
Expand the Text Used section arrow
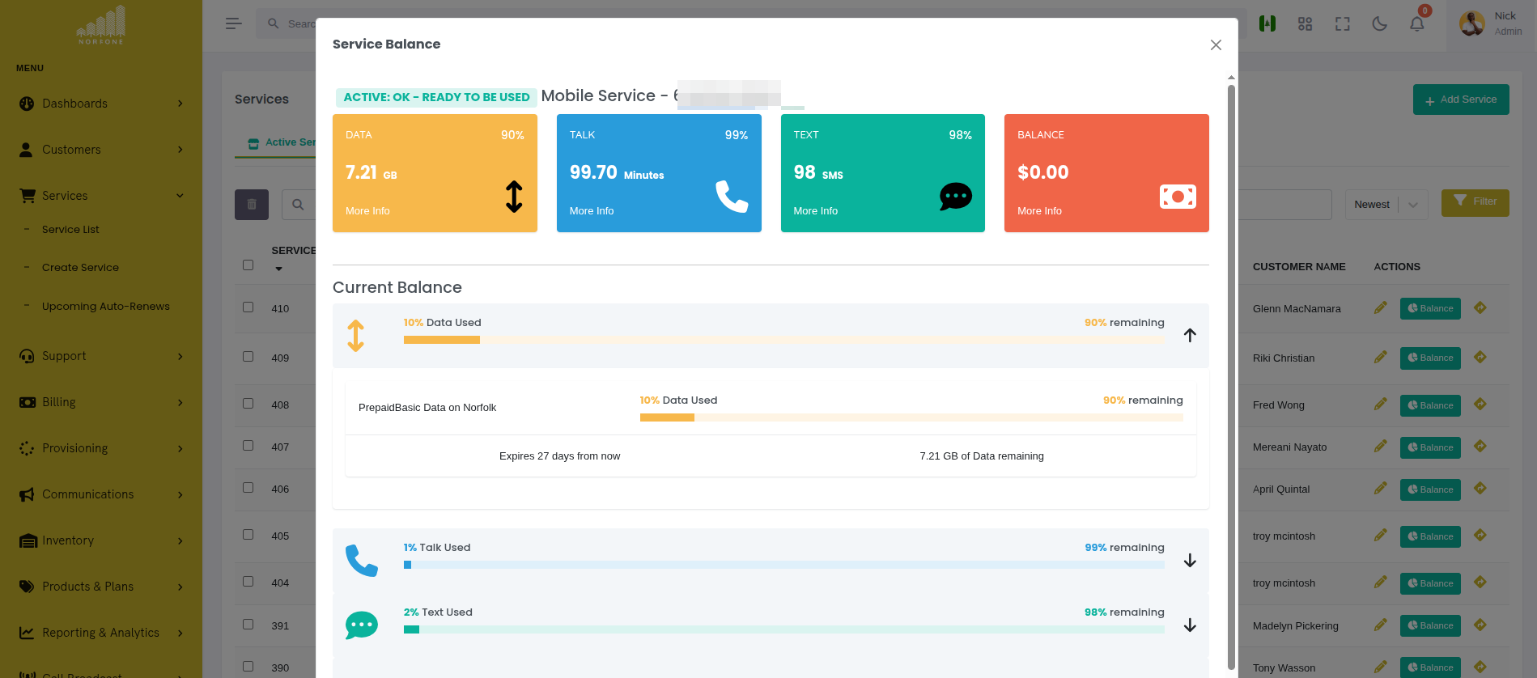(x=1189, y=625)
